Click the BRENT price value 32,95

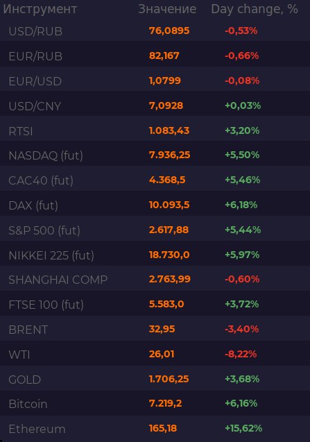162,329
